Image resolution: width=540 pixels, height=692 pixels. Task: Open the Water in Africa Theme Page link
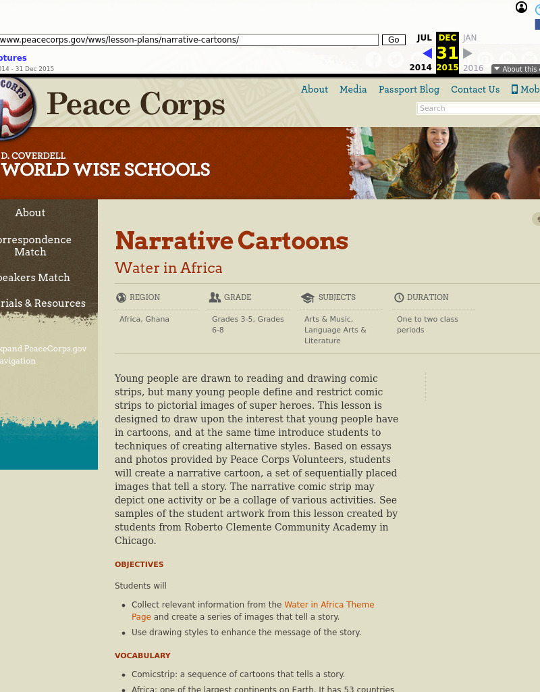coord(329,605)
